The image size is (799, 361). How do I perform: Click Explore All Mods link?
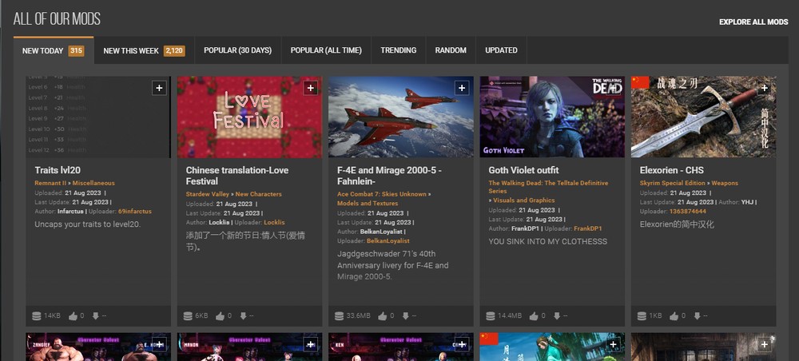point(753,22)
